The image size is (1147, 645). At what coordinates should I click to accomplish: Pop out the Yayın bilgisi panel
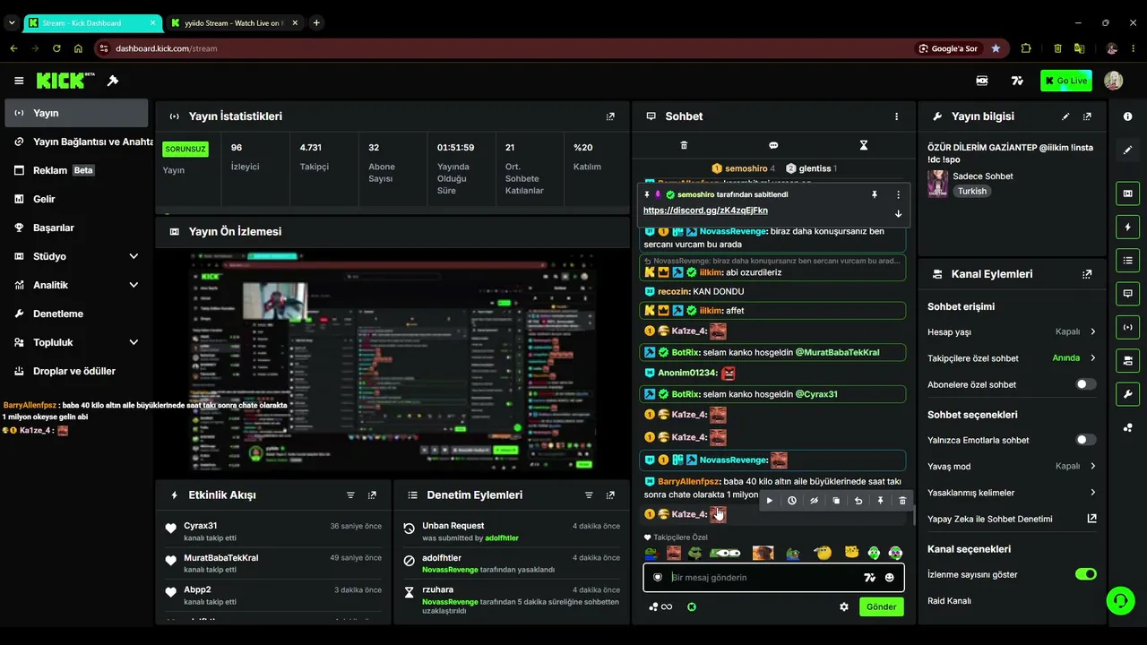pyautogui.click(x=1087, y=116)
